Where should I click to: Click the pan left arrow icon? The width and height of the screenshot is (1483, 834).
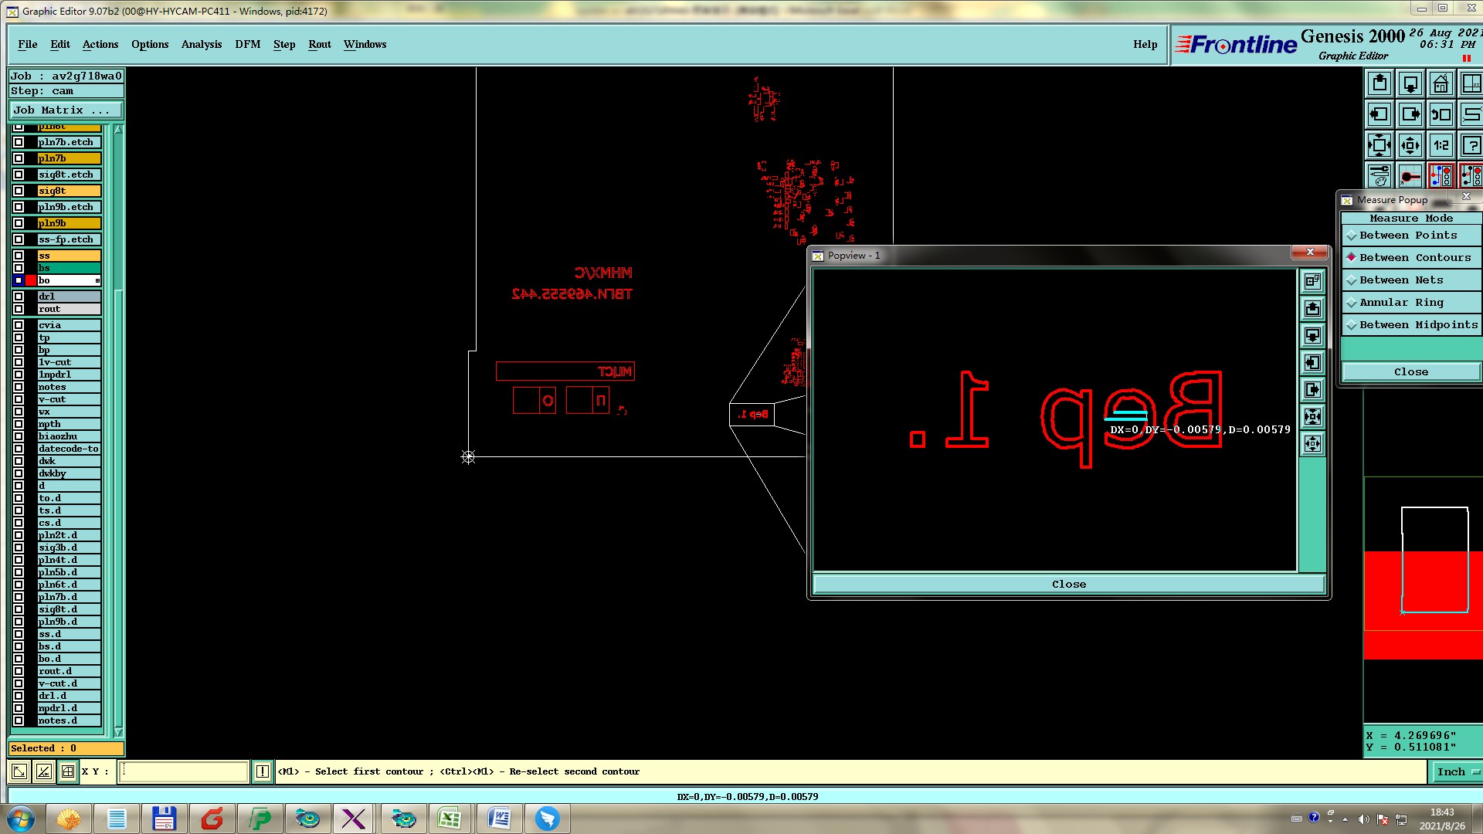click(1379, 115)
